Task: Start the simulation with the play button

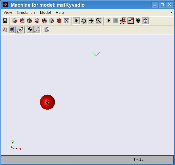Action: click(108, 21)
